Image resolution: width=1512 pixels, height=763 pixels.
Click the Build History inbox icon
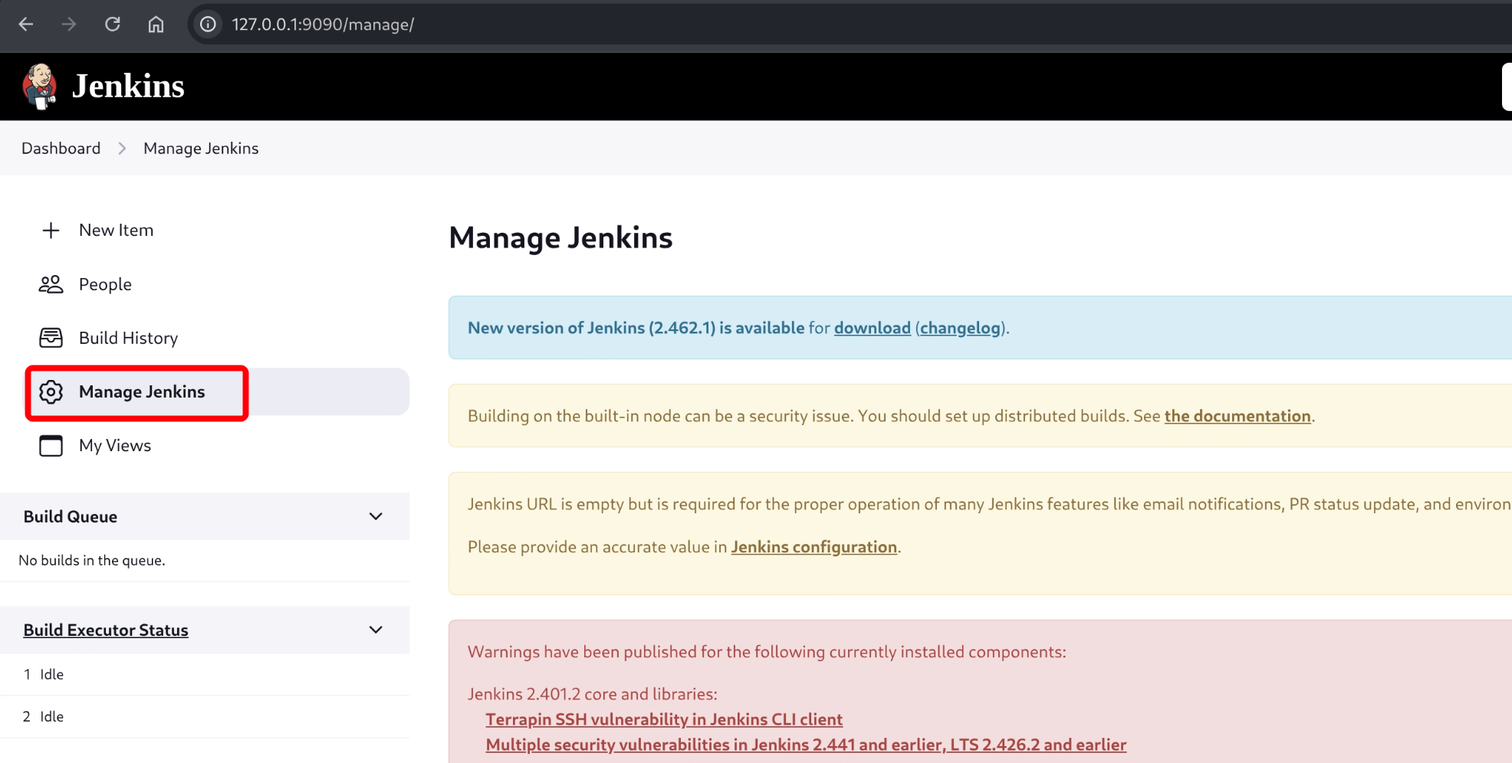pos(51,338)
